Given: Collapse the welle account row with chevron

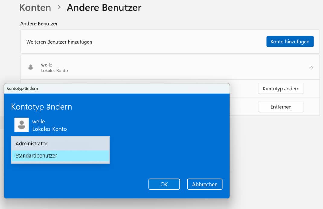Looking at the screenshot, I should pyautogui.click(x=311, y=67).
